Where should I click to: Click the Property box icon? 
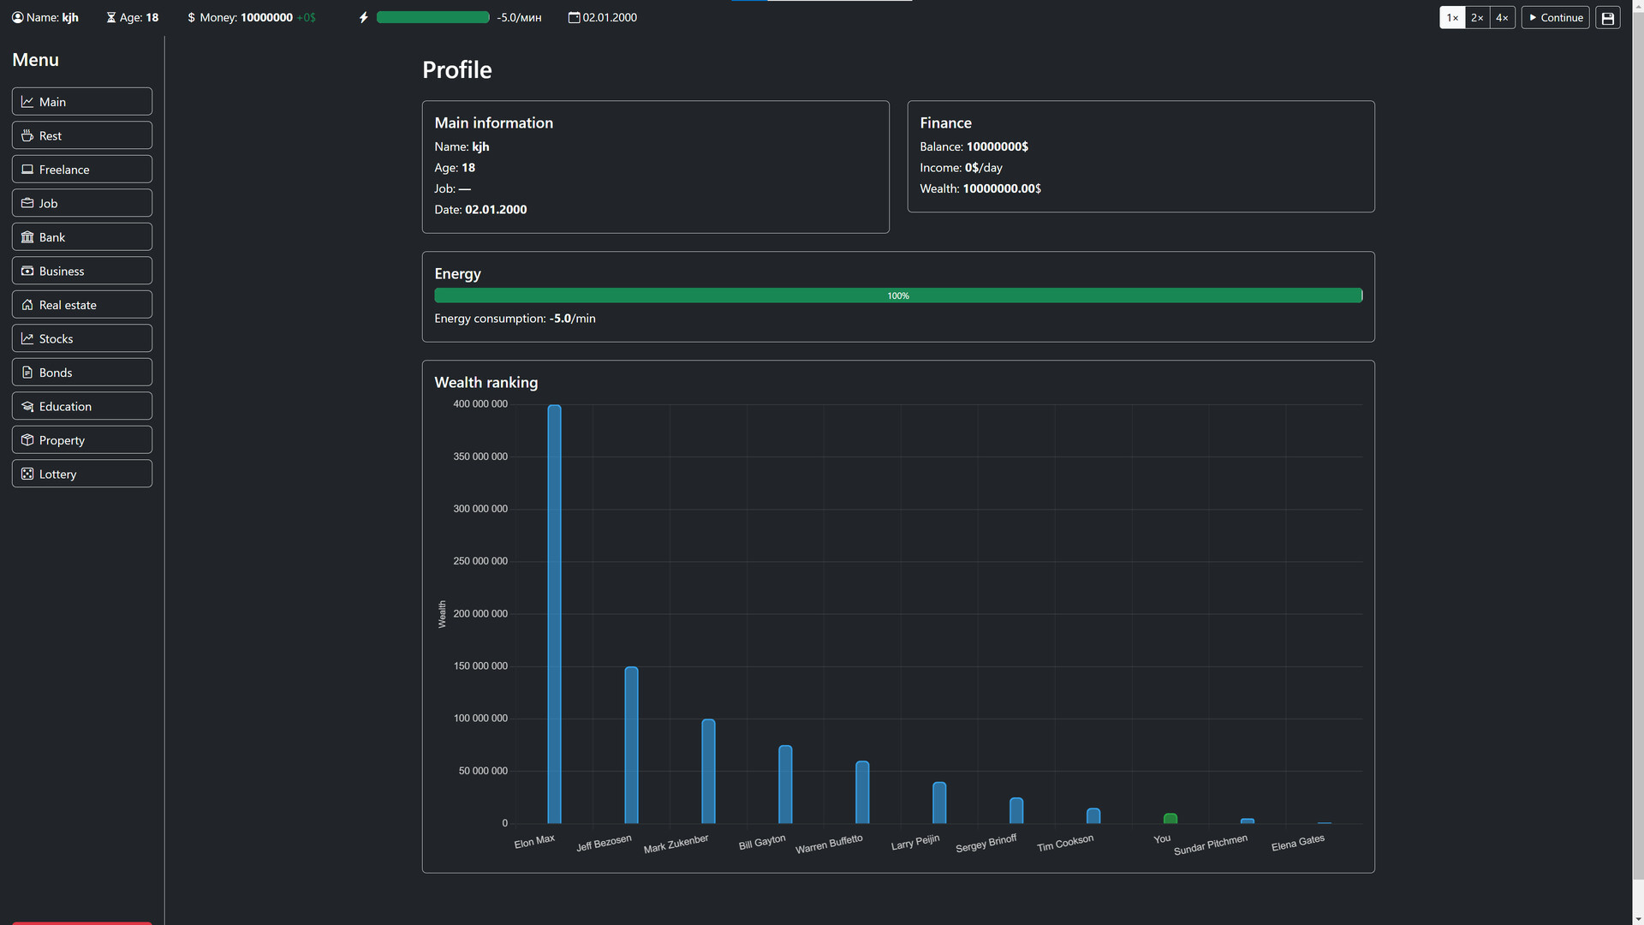27,440
